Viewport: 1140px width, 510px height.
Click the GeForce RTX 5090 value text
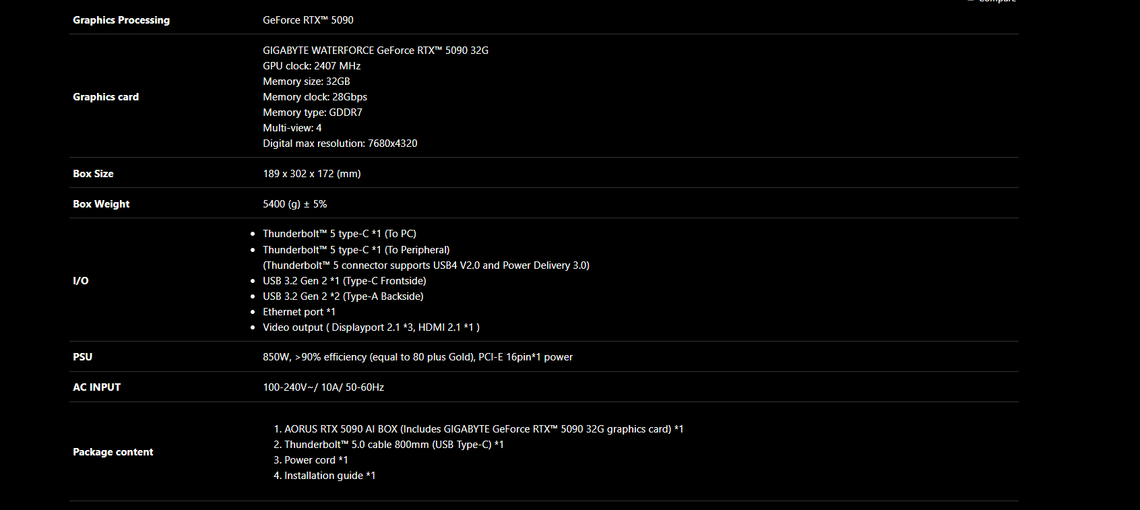[308, 20]
